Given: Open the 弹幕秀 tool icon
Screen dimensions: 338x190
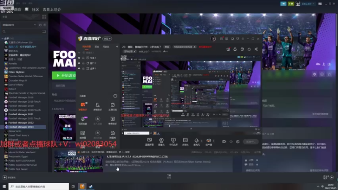Looking at the screenshot, I should [x=112, y=134].
